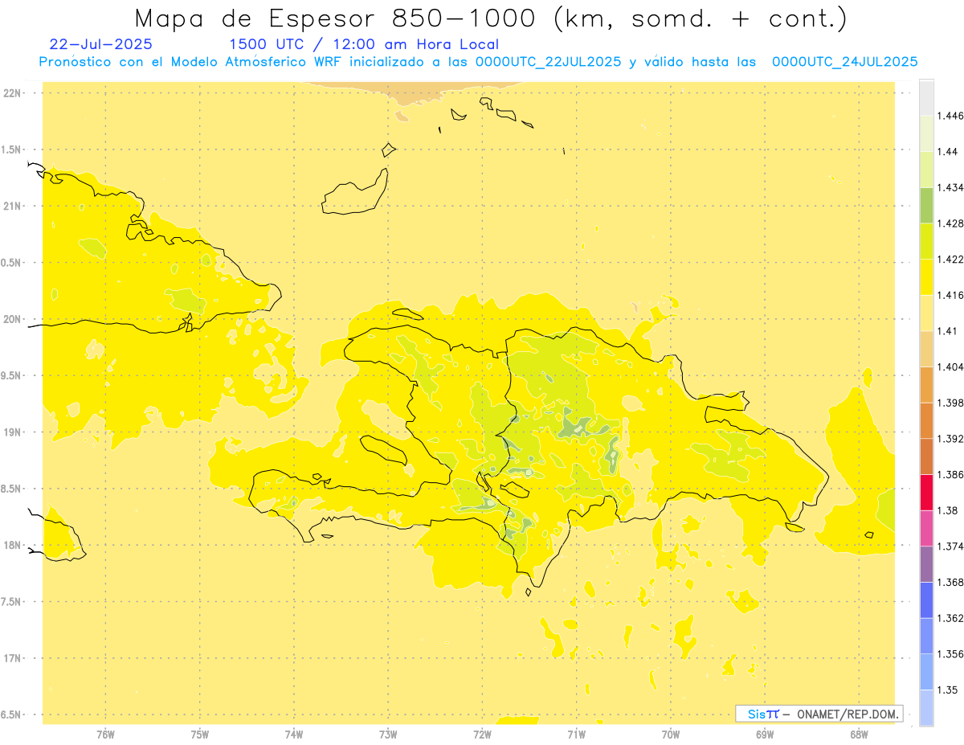Click the '20N' latitude axis label
Viewport: 964px width, 745px height.
click(14, 319)
